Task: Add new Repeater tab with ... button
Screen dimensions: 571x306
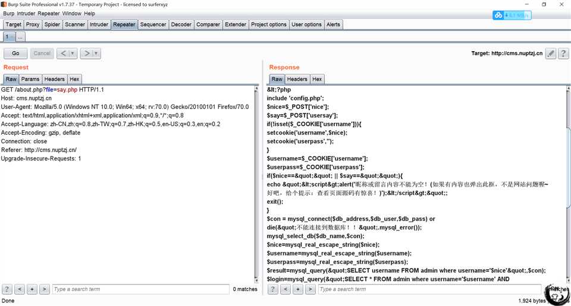Action: point(20,37)
